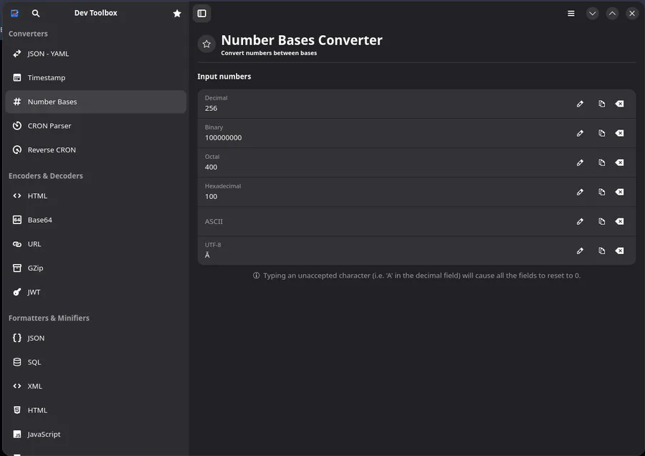
Task: Click the edit pencil for Decimal field
Action: point(580,104)
